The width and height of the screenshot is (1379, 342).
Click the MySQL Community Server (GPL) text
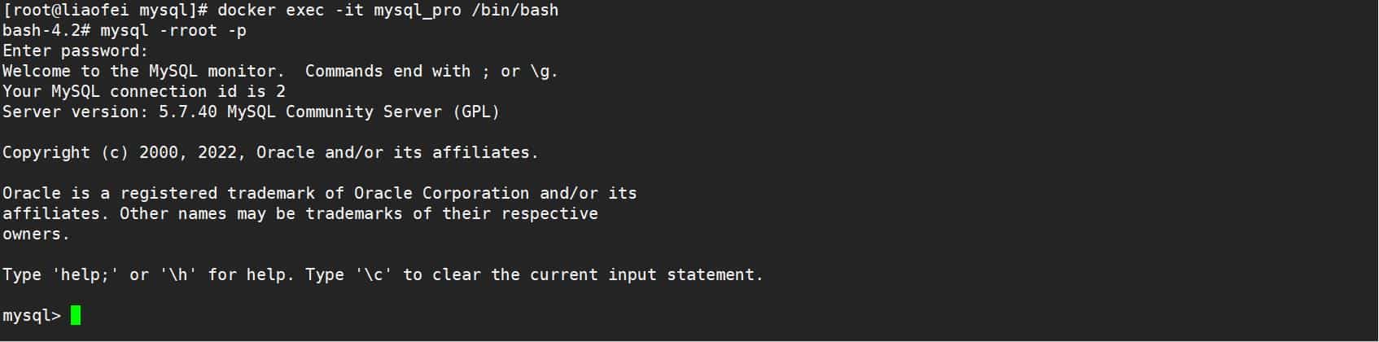coord(363,112)
